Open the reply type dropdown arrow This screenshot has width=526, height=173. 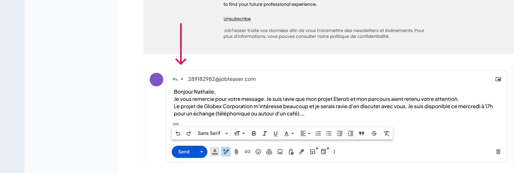point(182,79)
